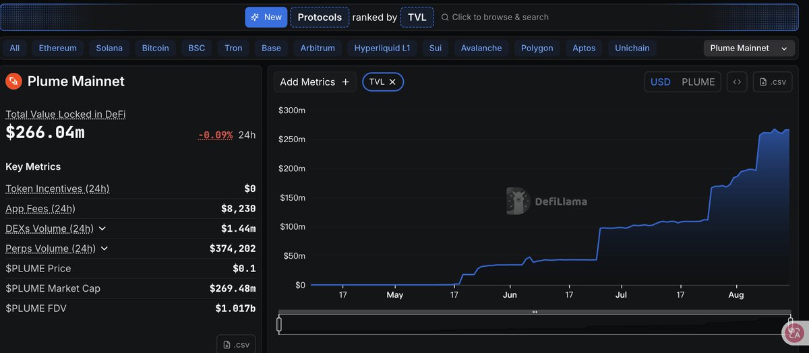This screenshot has width=809, height=353.
Task: Select the BSC chain filter
Action: [197, 48]
